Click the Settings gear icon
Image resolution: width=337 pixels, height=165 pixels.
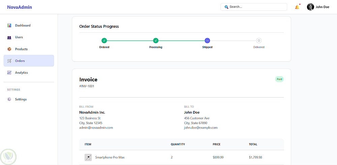(9, 99)
